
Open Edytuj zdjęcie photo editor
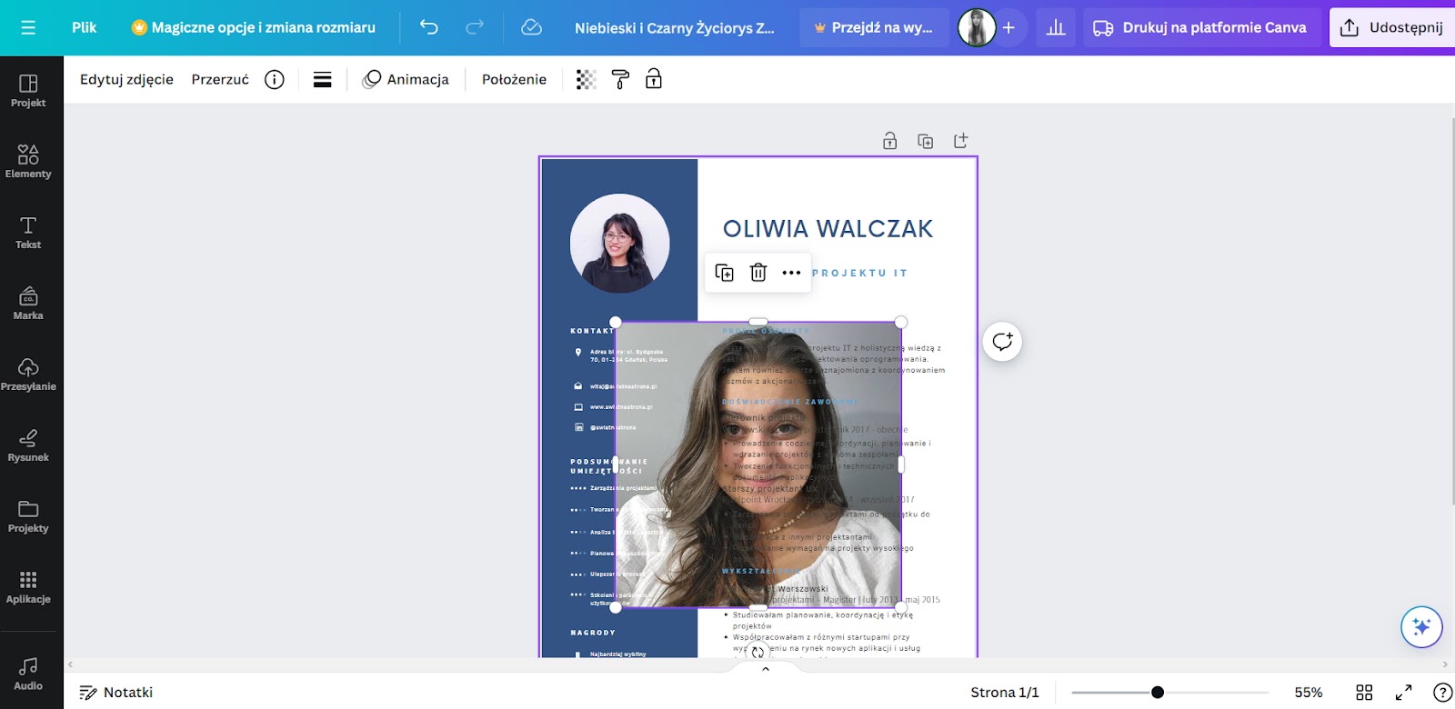tap(126, 79)
